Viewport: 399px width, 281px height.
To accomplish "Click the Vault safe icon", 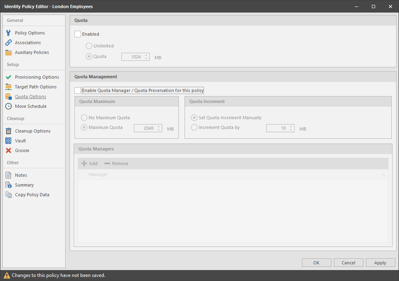I will (8, 141).
